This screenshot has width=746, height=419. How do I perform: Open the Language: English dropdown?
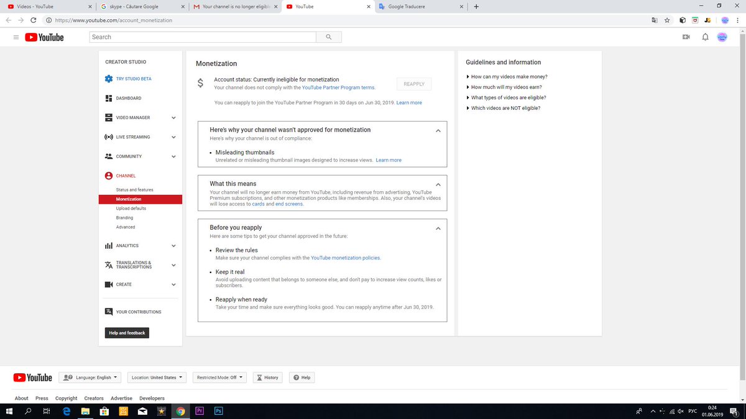[x=90, y=377]
